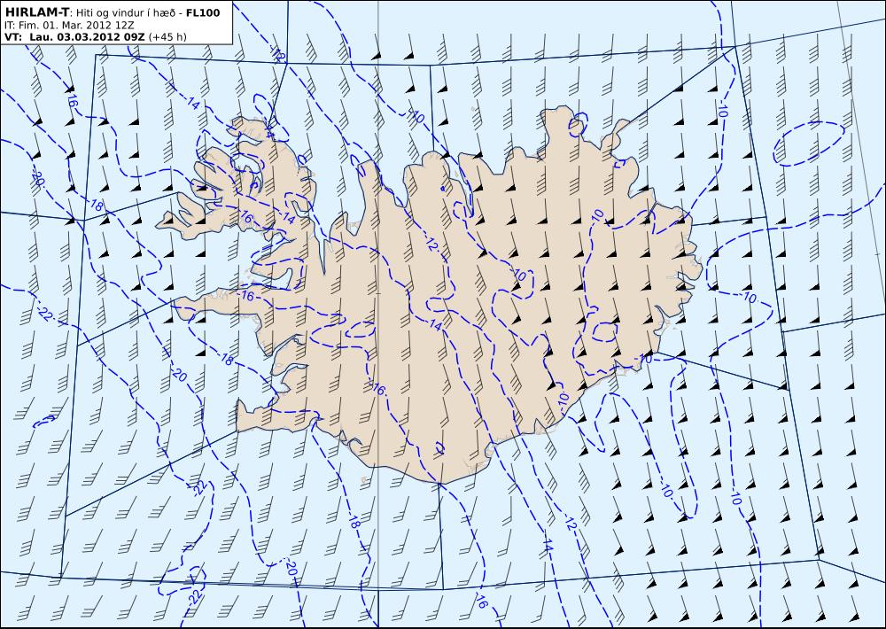Click the "HIRLAM-T" model title text

[36, 12]
